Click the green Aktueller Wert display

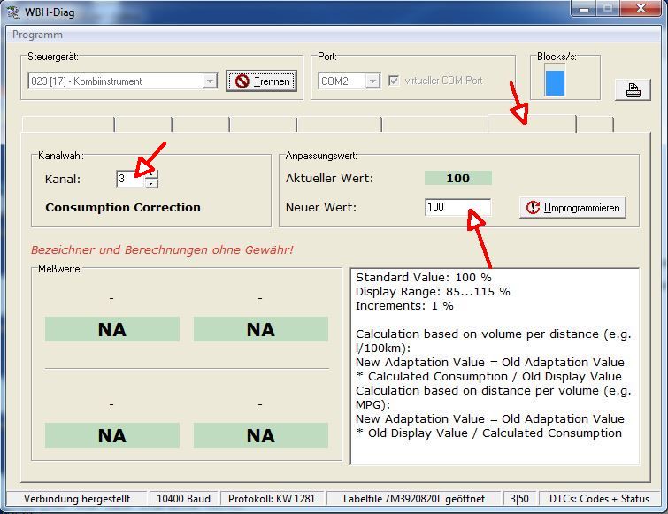coord(457,178)
